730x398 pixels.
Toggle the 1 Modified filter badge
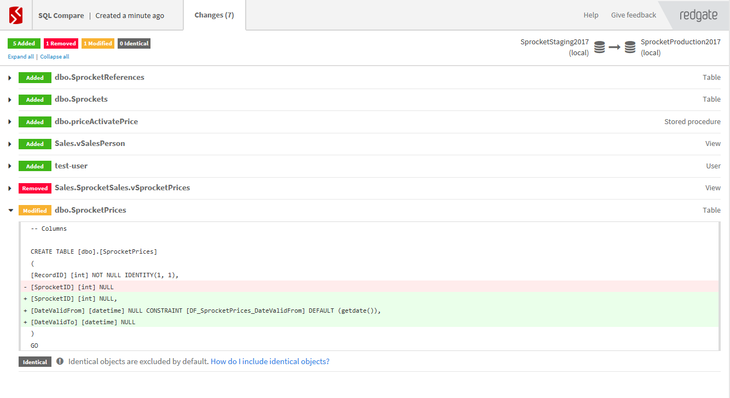pos(98,43)
